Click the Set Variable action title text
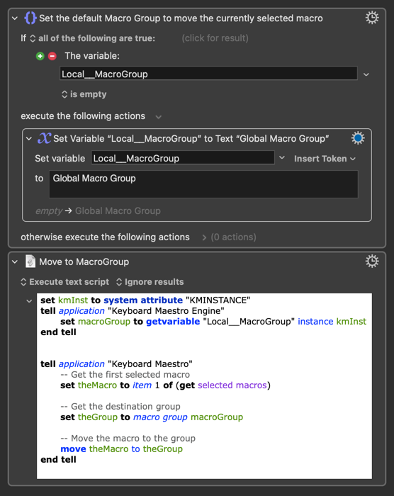This screenshot has width=394, height=496. (191, 138)
